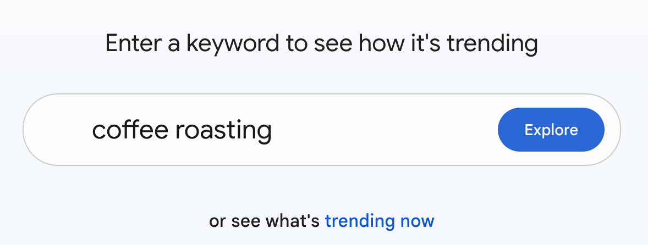View what's trending now
Screen dimensions: 648x245
[x=380, y=221]
